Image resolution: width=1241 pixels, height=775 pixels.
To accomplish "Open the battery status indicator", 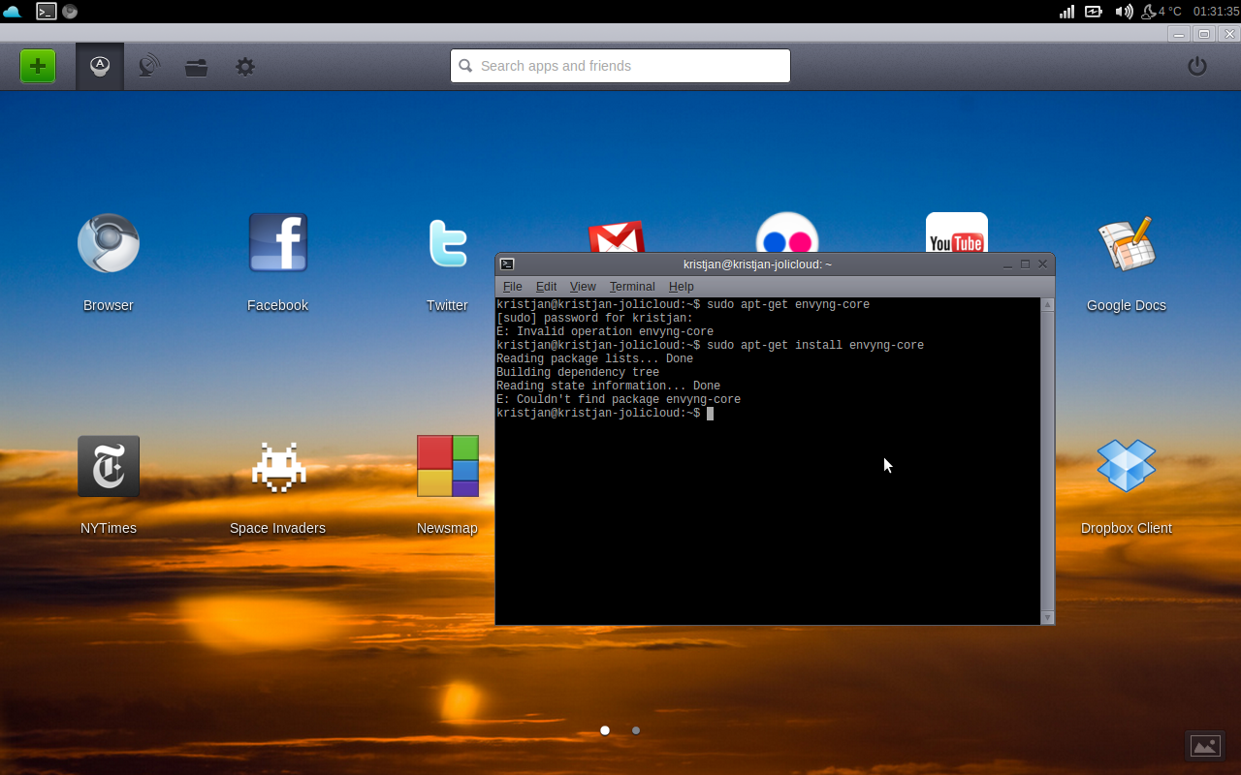I will (x=1094, y=12).
